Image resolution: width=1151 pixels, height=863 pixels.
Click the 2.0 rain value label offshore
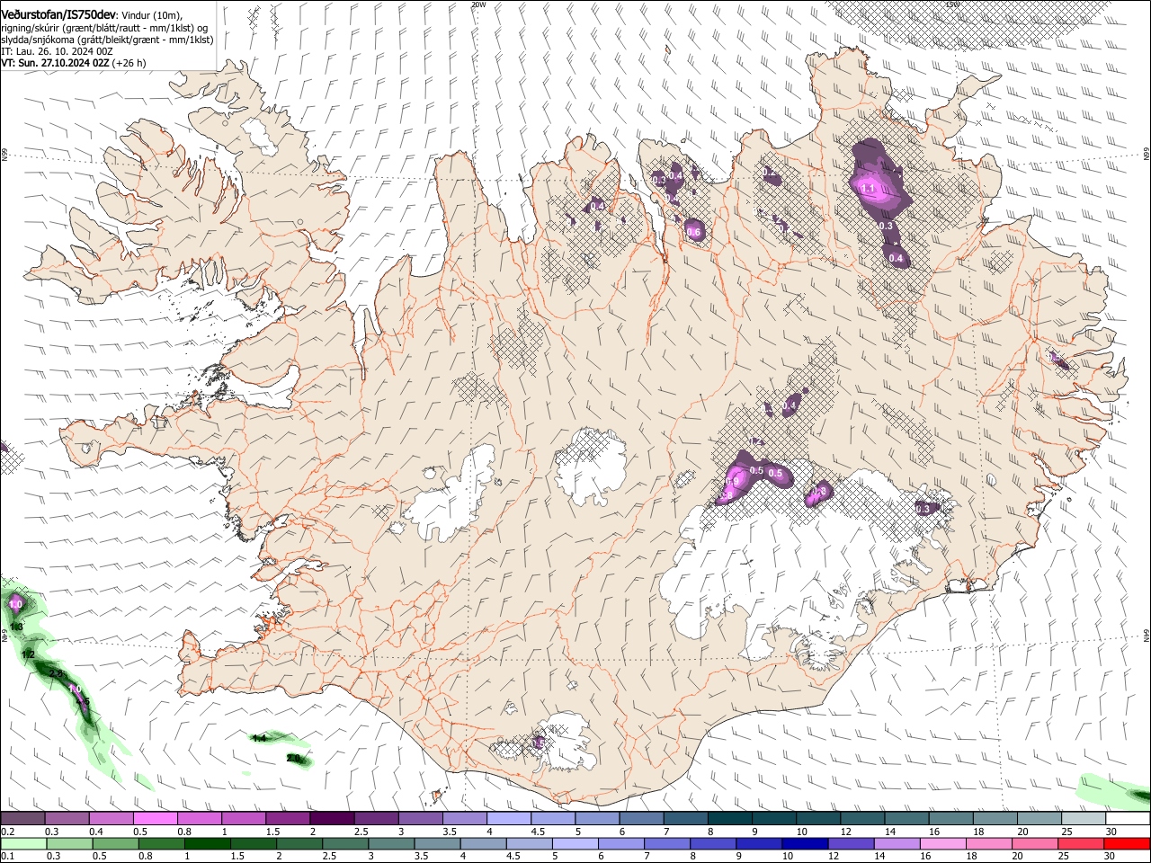click(x=293, y=759)
